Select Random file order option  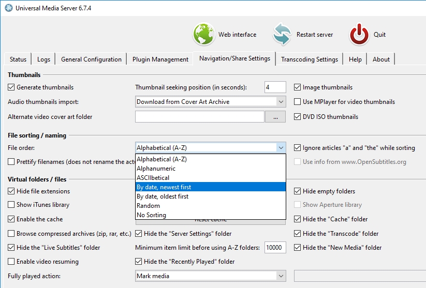[211, 205]
